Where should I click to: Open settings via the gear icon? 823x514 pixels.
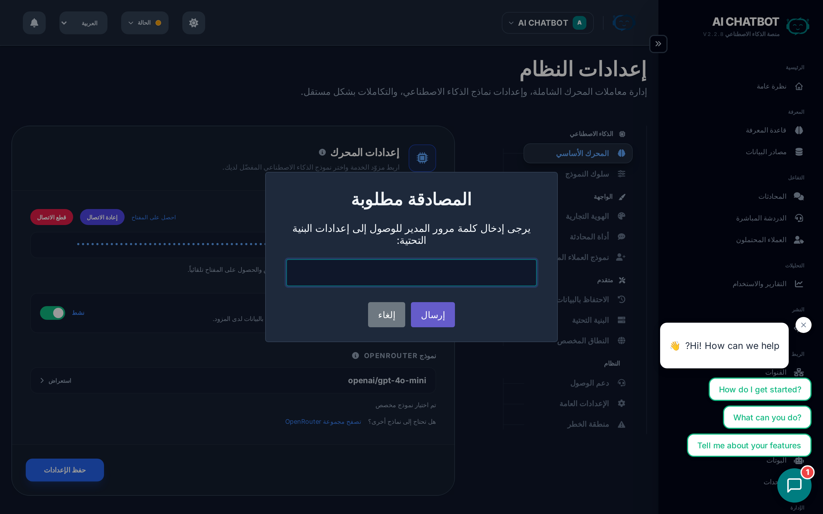193,23
